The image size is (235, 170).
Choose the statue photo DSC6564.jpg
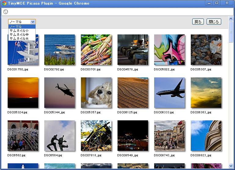(60, 136)
